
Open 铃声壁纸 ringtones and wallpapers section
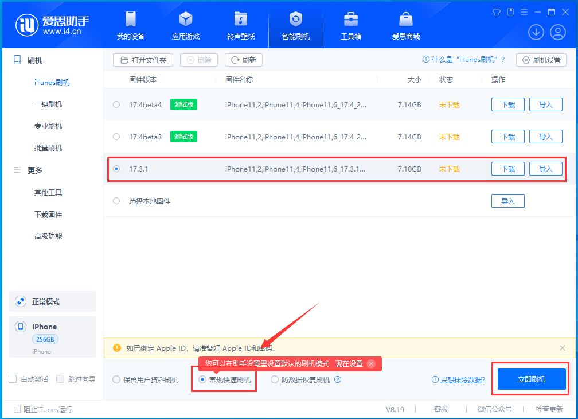241,26
